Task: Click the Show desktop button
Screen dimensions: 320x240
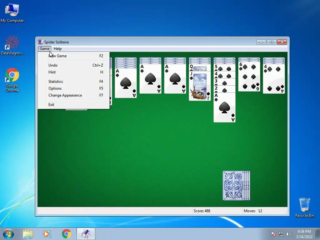Action: click(x=318, y=234)
